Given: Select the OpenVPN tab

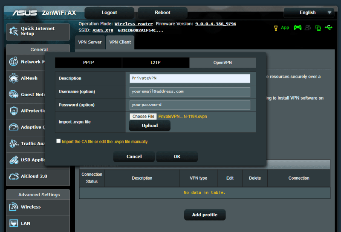Looking at the screenshot, I should 223,63.
